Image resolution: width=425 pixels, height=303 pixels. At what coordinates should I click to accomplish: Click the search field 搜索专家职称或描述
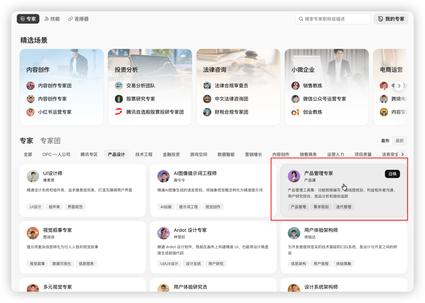(x=333, y=19)
